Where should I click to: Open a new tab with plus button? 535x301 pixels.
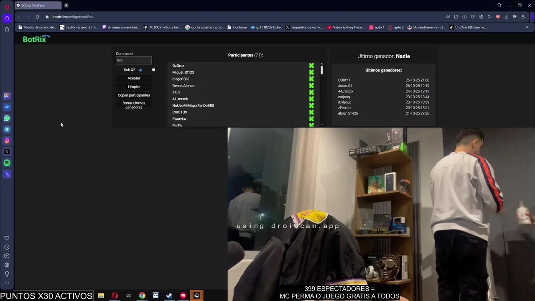coord(66,5)
